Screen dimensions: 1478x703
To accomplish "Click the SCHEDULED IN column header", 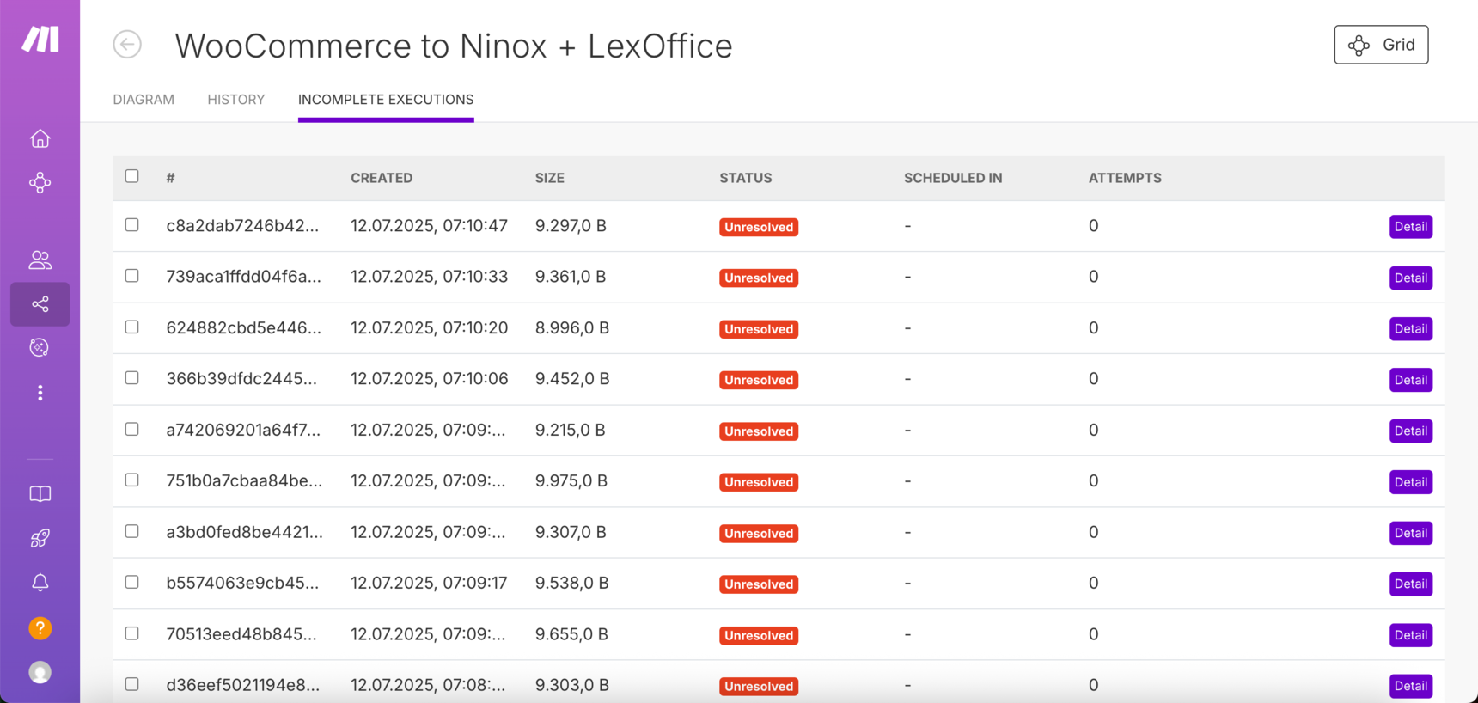I will [x=953, y=178].
